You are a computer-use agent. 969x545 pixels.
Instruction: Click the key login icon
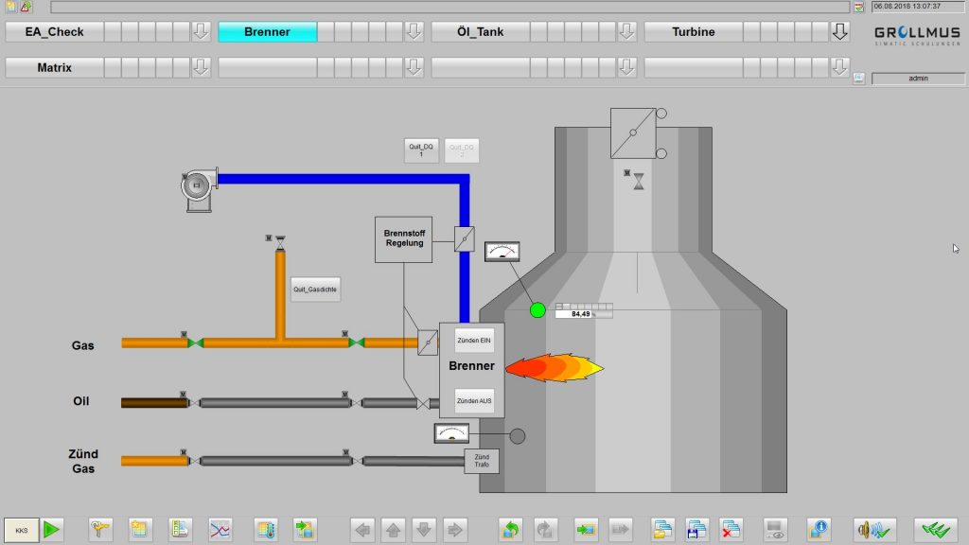[101, 530]
